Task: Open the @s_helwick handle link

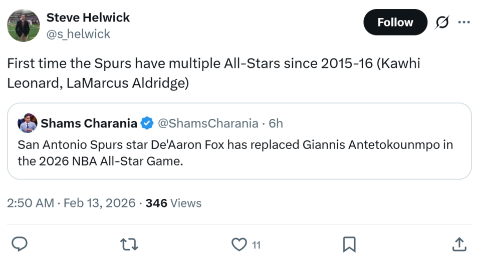Action: [x=78, y=33]
